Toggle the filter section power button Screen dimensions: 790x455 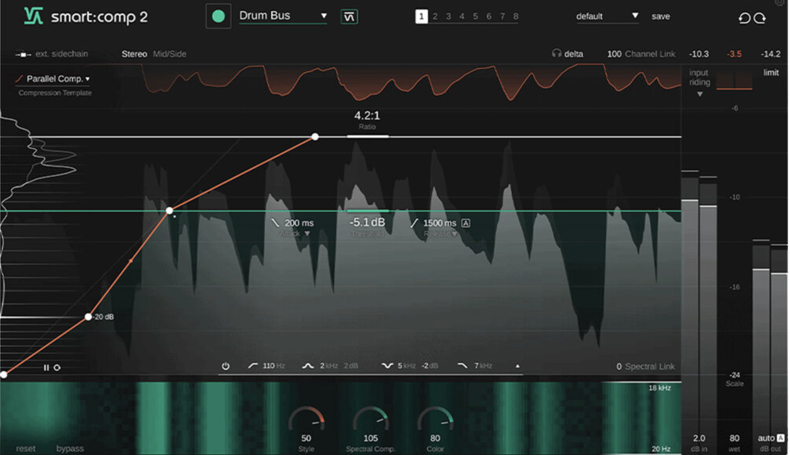pyautogui.click(x=226, y=365)
